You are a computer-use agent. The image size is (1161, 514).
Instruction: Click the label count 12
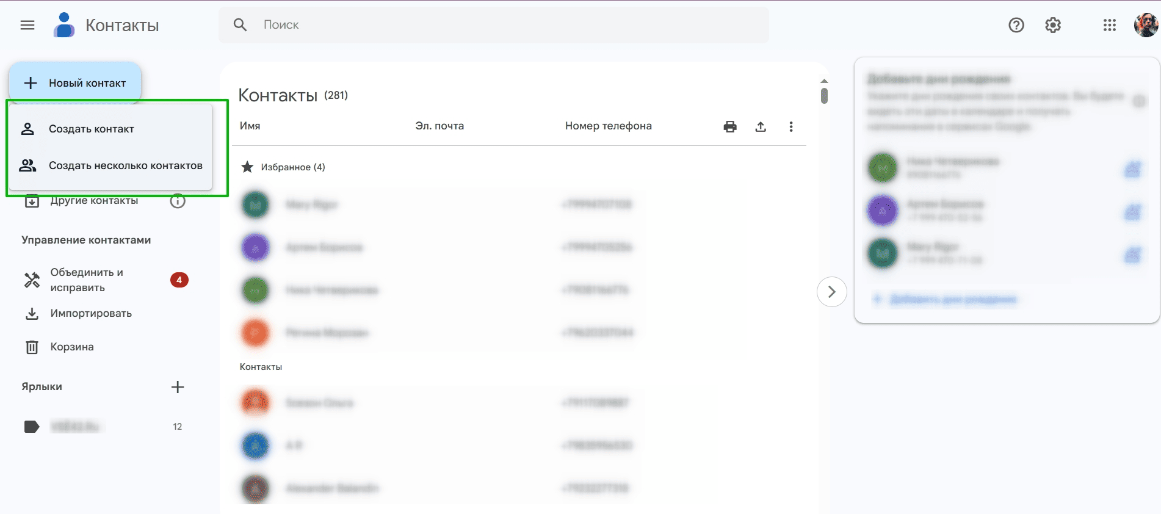click(x=178, y=427)
